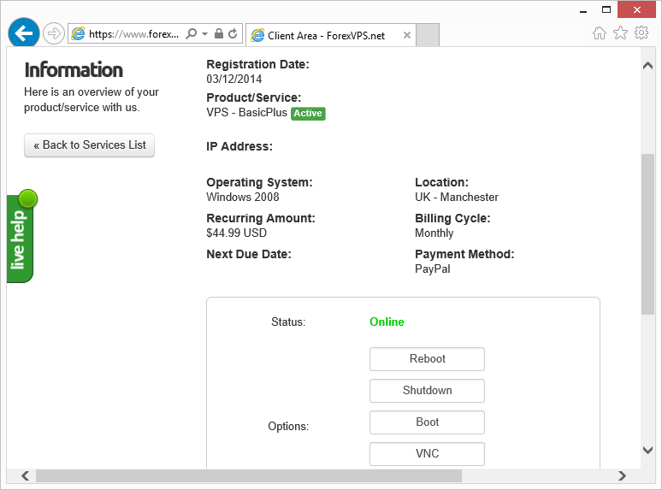The image size is (662, 490).
Task: Launch the VNC option button
Action: (x=427, y=454)
